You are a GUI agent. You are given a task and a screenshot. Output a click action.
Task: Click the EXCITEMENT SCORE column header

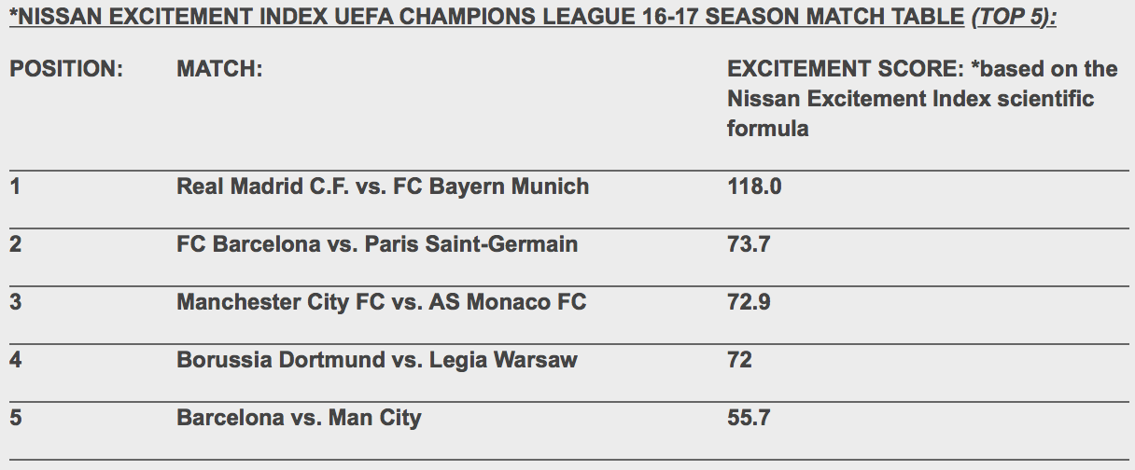tap(922, 99)
